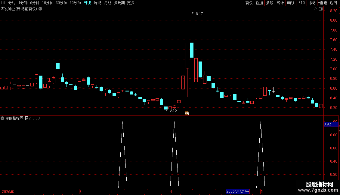Open the 15分钟 chart period
The height and width of the screenshot is (195, 340).
tap(48, 3)
